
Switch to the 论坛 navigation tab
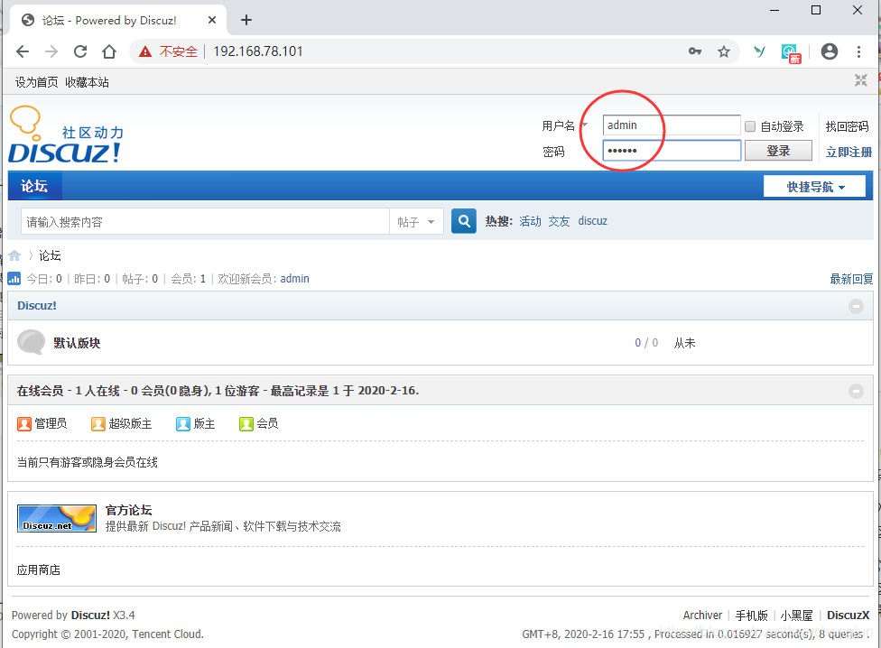coord(35,185)
